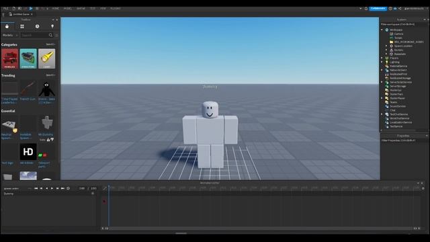Click the Toolbox search magnifier icon
This screenshot has width=430, height=242.
click(x=50, y=35)
